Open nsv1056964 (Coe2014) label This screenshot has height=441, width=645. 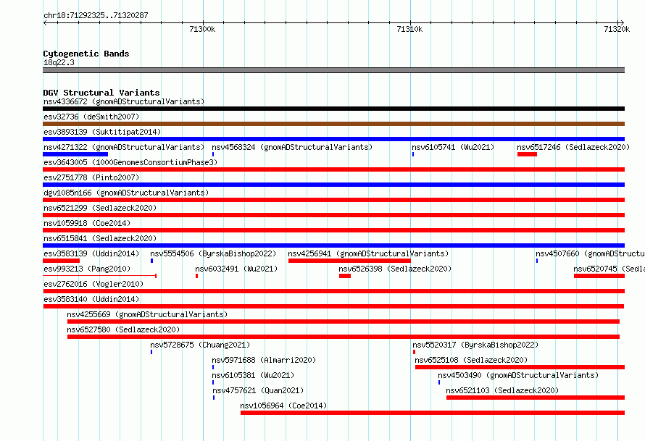click(283, 406)
